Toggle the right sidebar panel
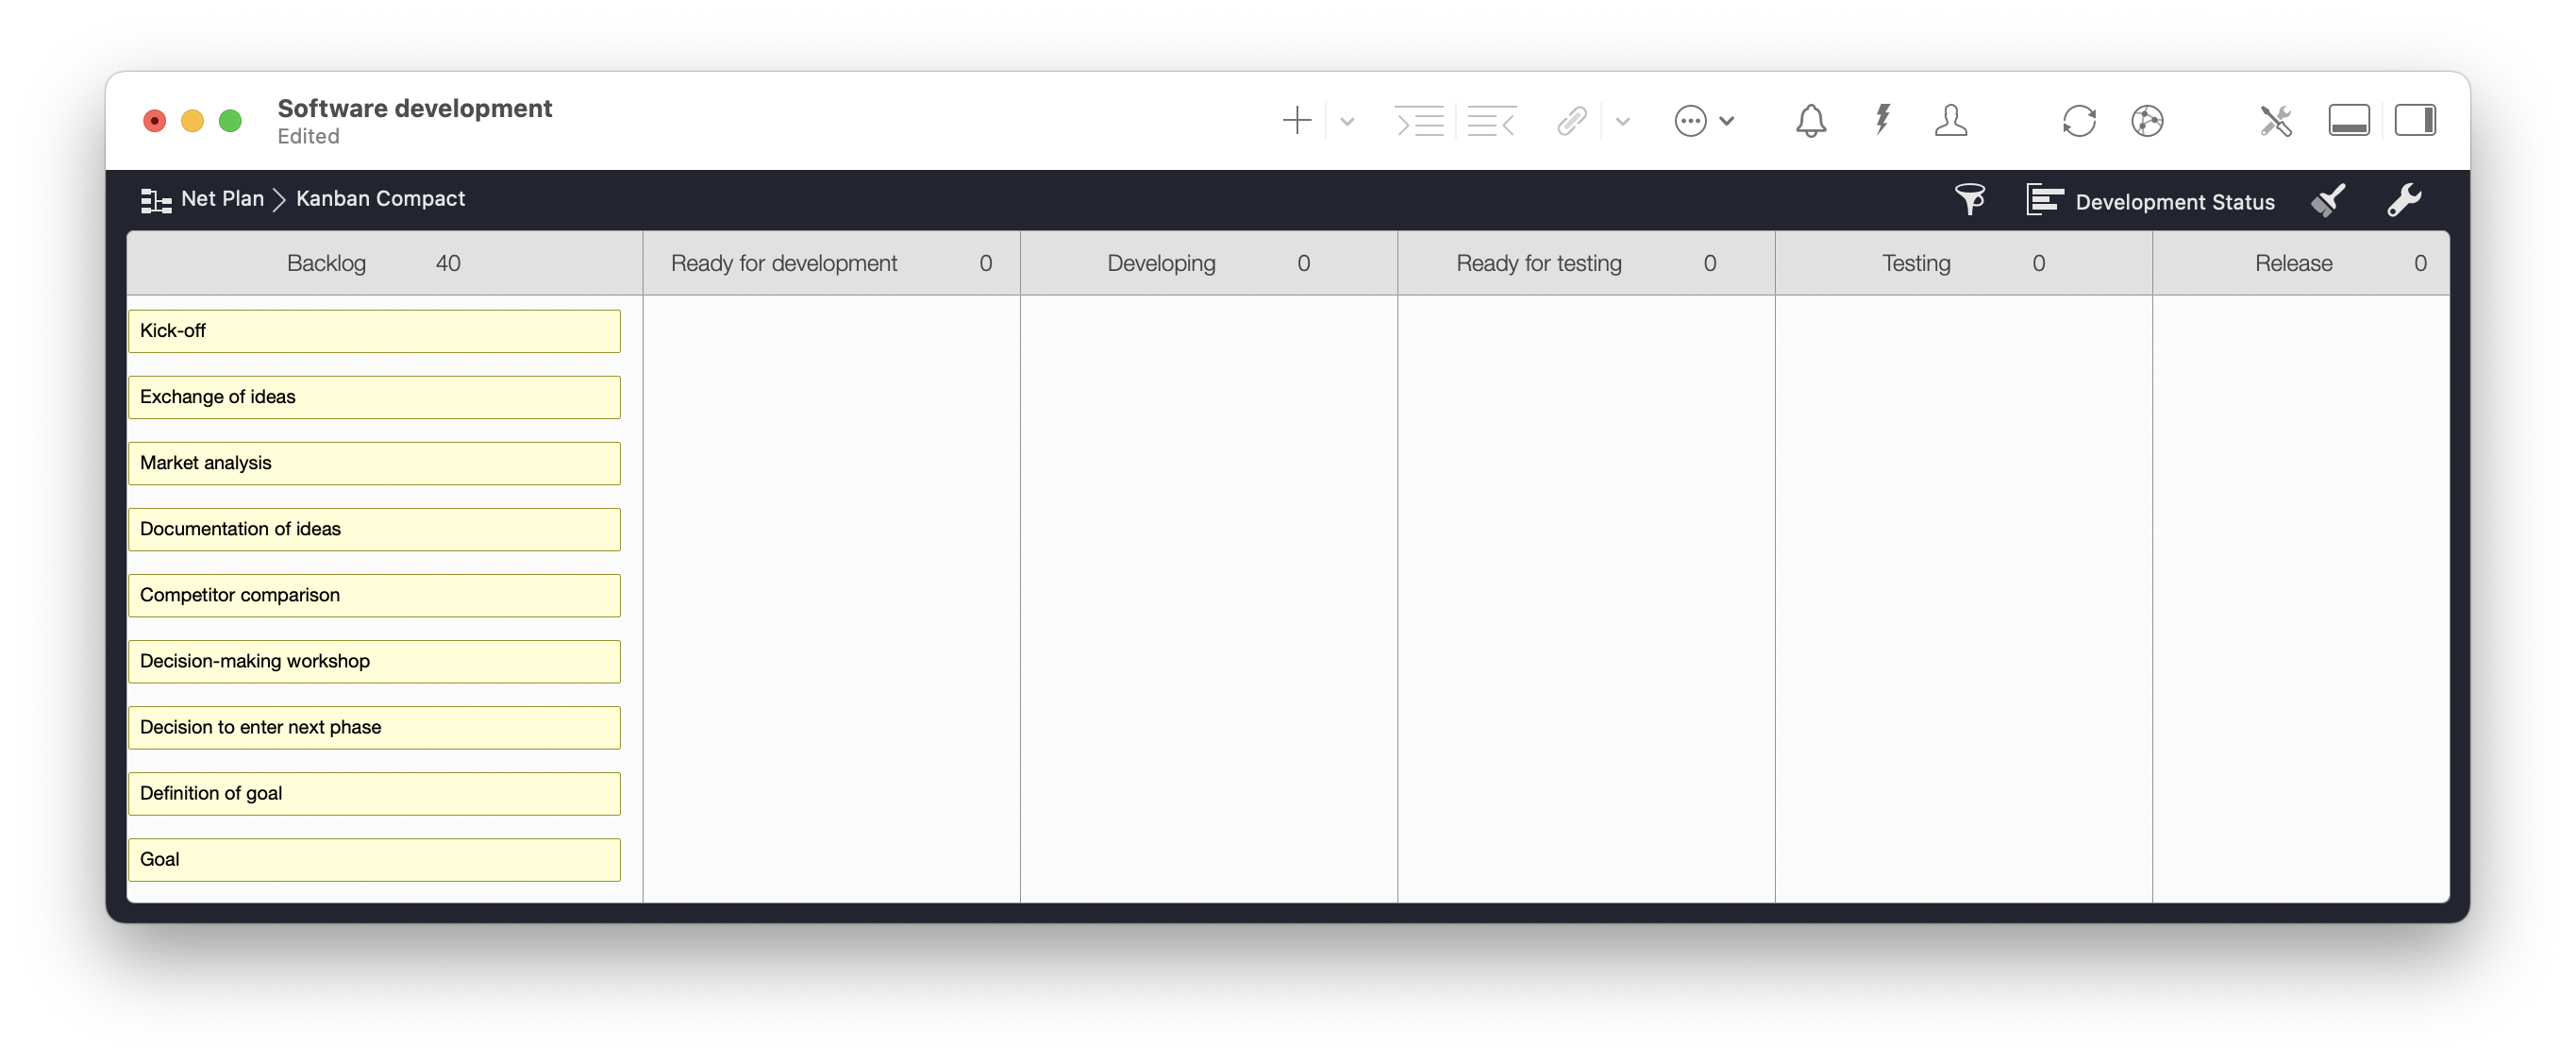The width and height of the screenshot is (2576, 1063). (x=2415, y=121)
